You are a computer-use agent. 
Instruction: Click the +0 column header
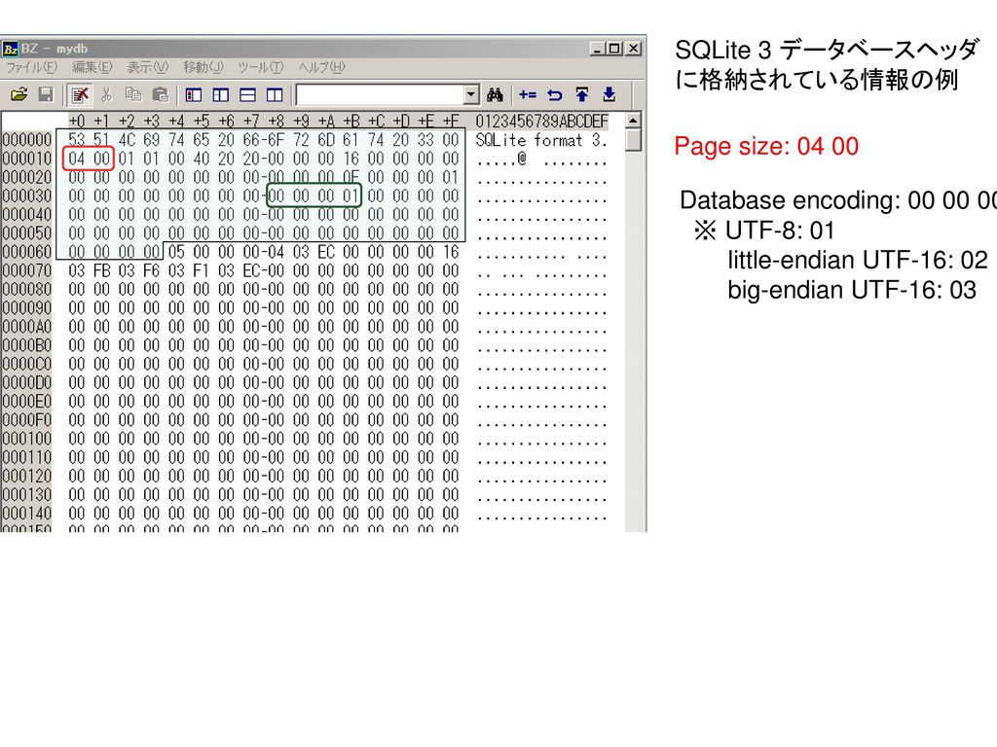tap(77, 121)
